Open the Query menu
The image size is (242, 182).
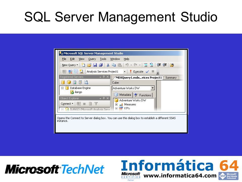(92, 59)
